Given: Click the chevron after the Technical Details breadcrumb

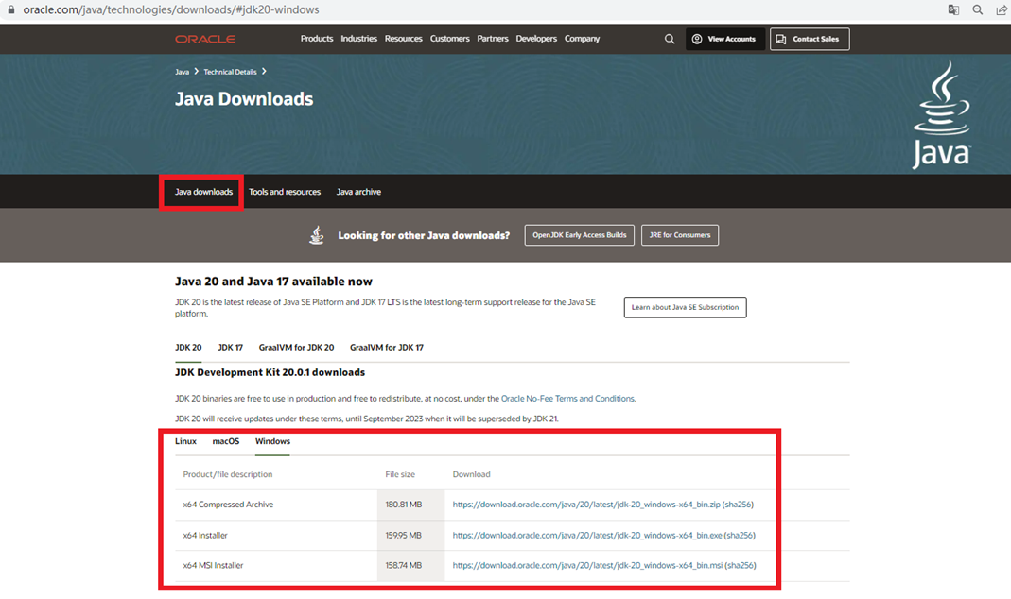Looking at the screenshot, I should [x=264, y=72].
